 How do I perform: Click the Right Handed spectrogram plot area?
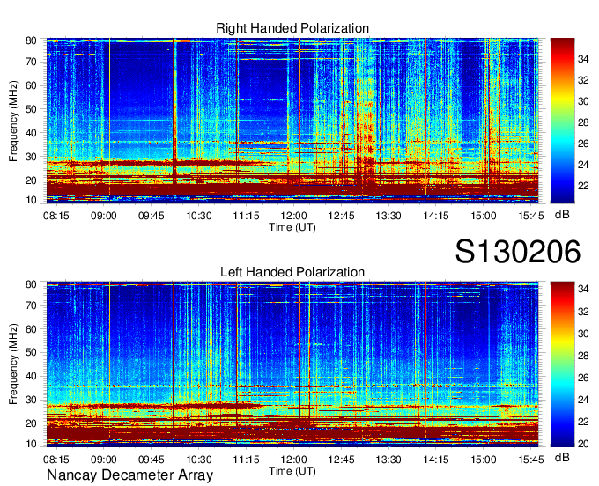[292, 121]
